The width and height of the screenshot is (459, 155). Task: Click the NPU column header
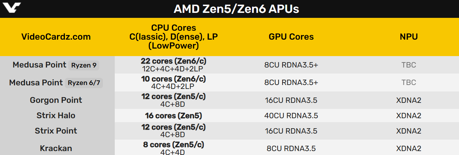click(409, 37)
